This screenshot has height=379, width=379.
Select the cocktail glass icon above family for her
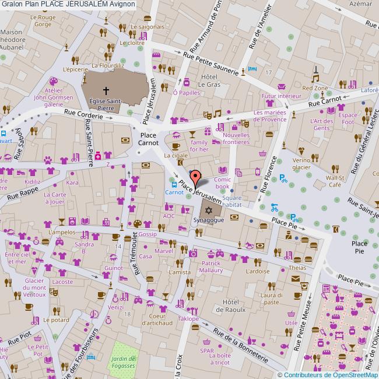point(193,134)
